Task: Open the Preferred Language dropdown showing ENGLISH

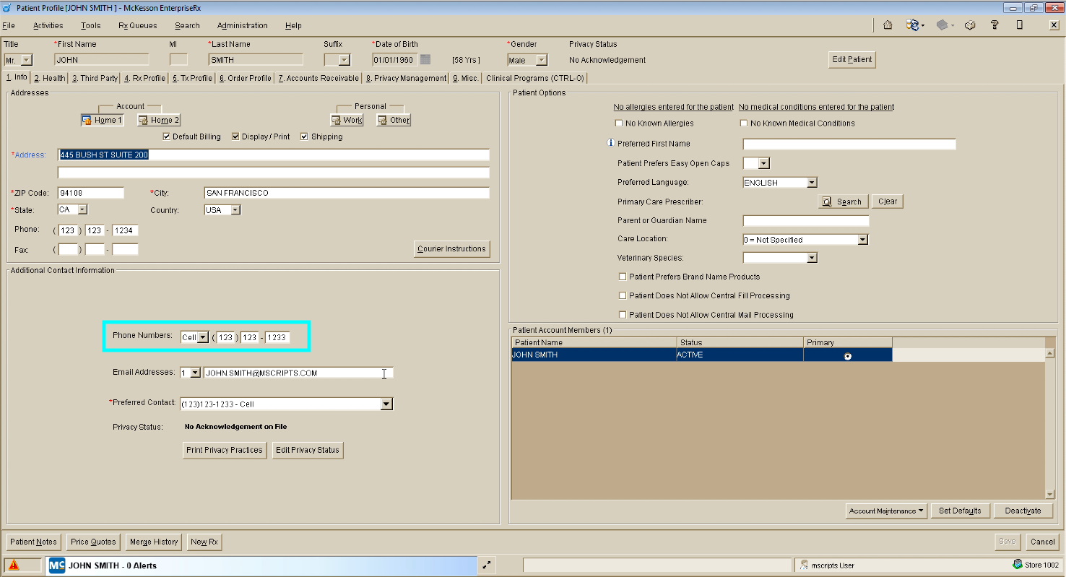Action: pyautogui.click(x=812, y=183)
